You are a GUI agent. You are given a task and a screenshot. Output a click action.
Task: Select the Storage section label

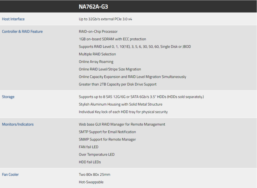[x=8, y=97]
